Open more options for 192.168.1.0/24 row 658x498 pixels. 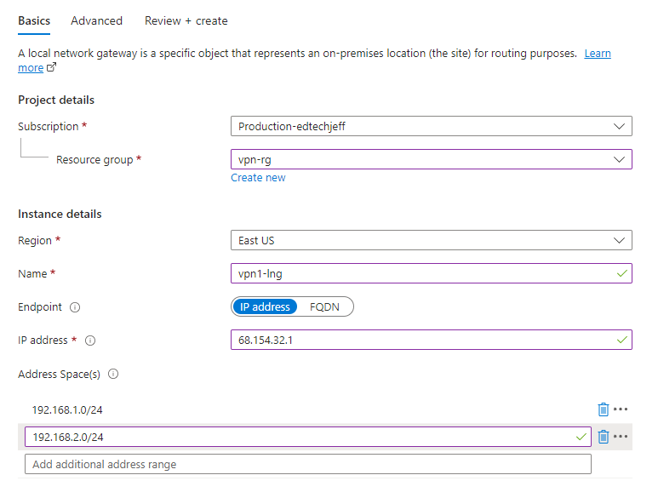pos(621,409)
